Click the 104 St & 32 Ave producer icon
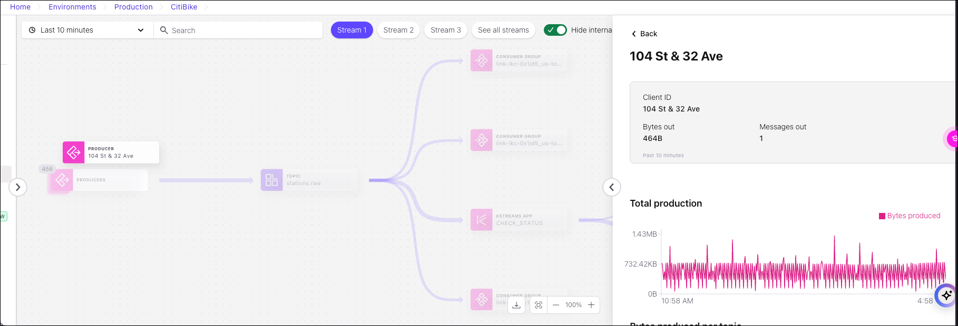This screenshot has width=958, height=326. point(74,152)
